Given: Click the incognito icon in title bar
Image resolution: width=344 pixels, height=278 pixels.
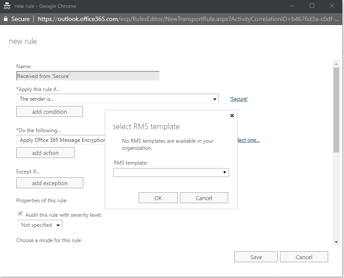Looking at the screenshot, I should (7, 6).
